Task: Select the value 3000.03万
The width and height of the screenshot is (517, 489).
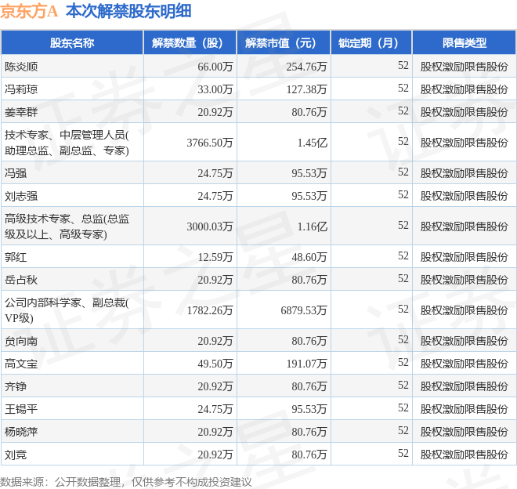Action: (210, 226)
